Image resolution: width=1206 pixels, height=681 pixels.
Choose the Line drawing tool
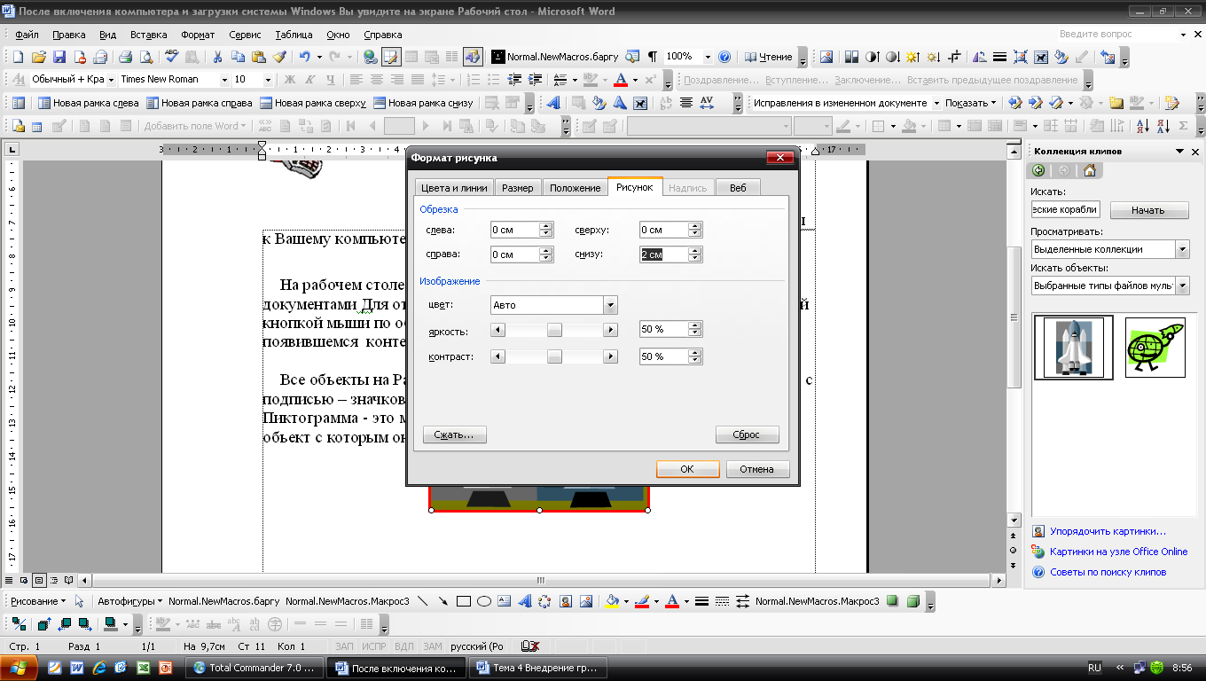[x=422, y=601]
